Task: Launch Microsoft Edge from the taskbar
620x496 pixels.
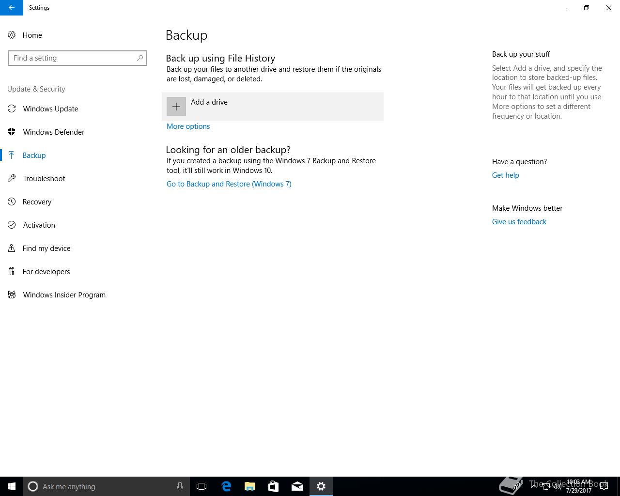Action: 226,486
